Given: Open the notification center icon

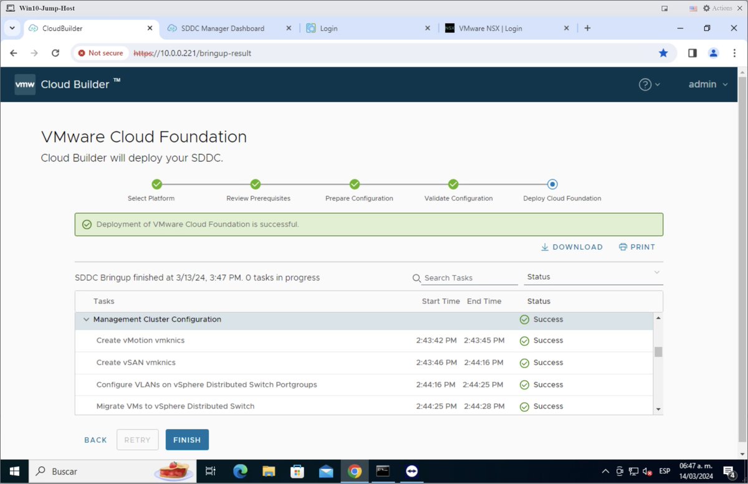Looking at the screenshot, I should point(729,472).
